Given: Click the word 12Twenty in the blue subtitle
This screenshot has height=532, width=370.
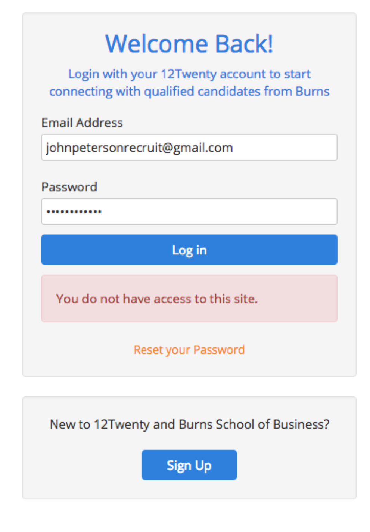Looking at the screenshot, I should click(189, 74).
